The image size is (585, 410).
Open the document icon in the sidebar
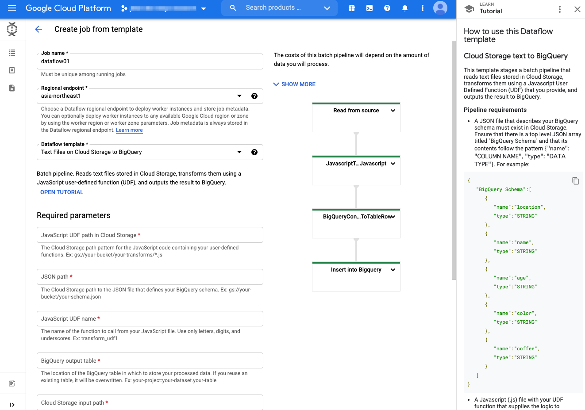[12, 88]
